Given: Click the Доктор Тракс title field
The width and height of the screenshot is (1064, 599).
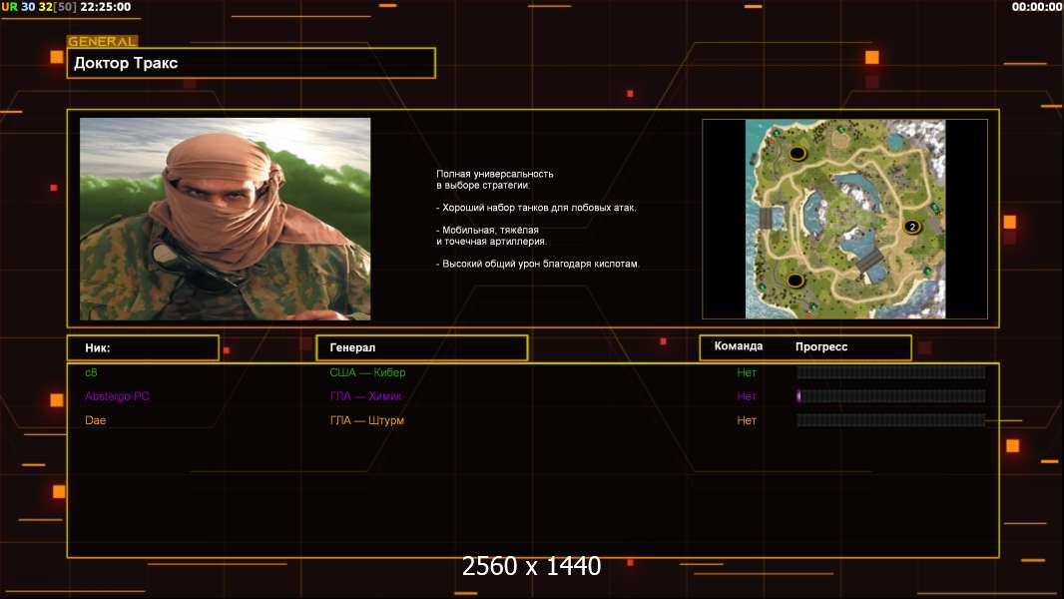Looking at the screenshot, I should [252, 63].
